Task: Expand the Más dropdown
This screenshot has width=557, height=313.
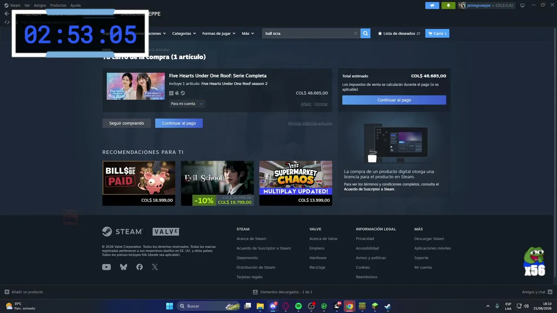Action: 248,33
